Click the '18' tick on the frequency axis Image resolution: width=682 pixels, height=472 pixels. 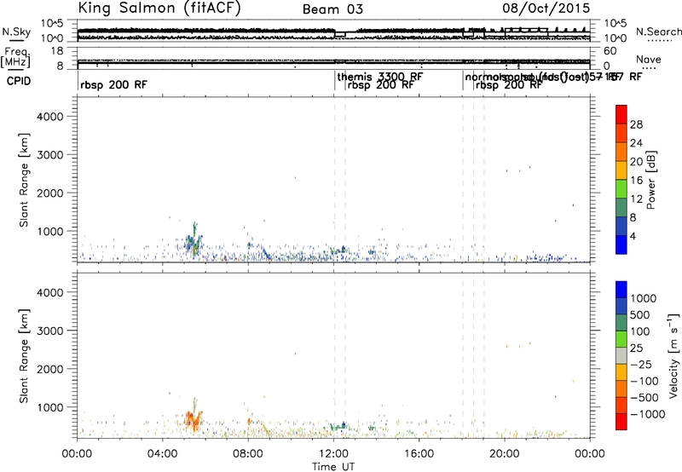(57, 51)
